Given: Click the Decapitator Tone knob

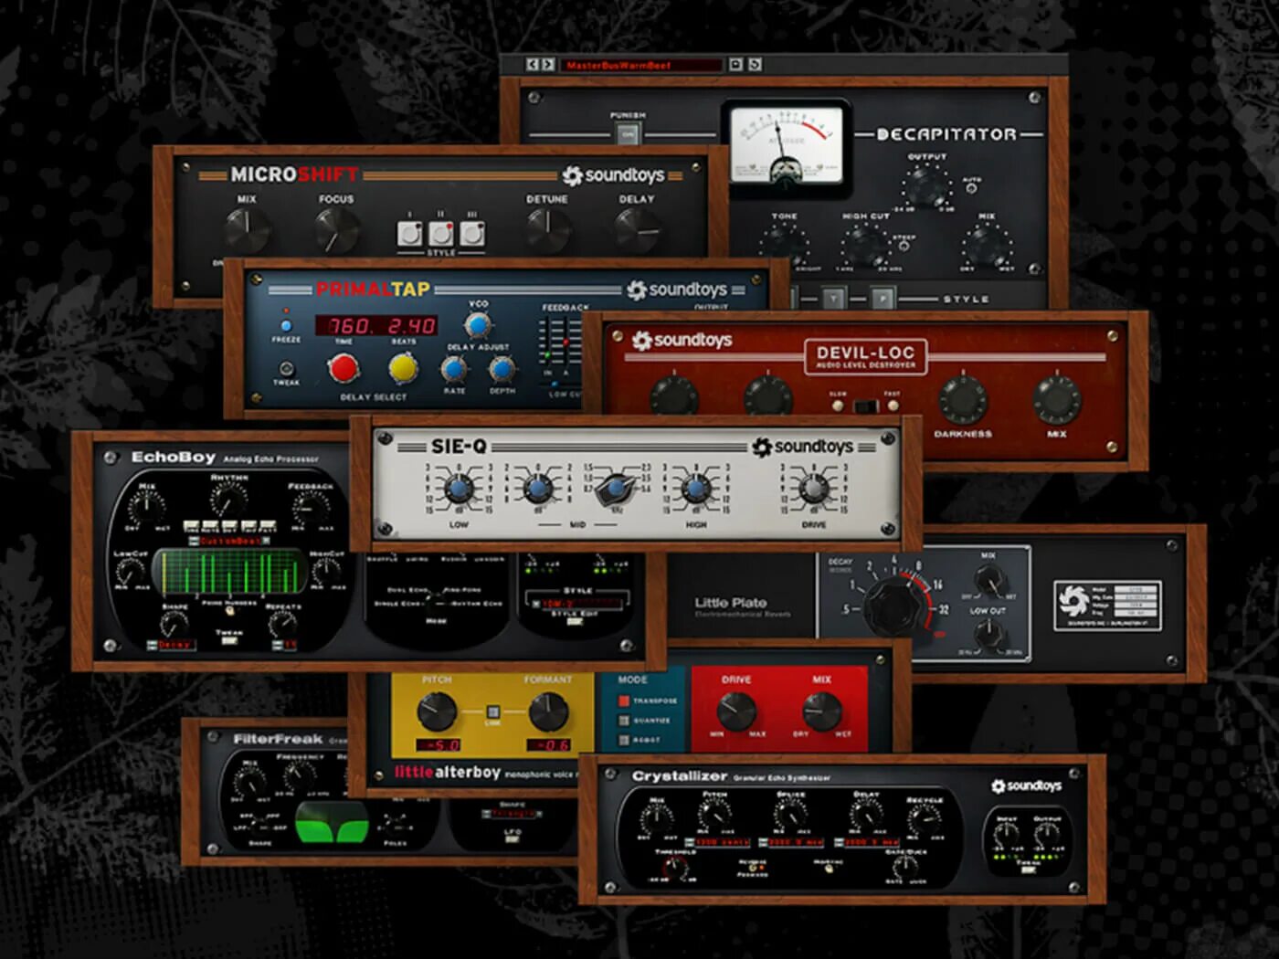Looking at the screenshot, I should 784,243.
